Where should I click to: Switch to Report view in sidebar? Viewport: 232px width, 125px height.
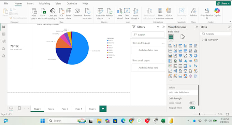point(4,27)
